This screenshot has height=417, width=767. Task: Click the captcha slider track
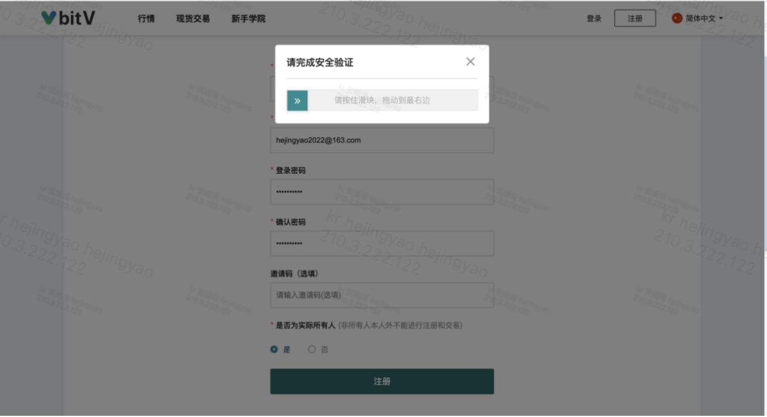point(394,100)
